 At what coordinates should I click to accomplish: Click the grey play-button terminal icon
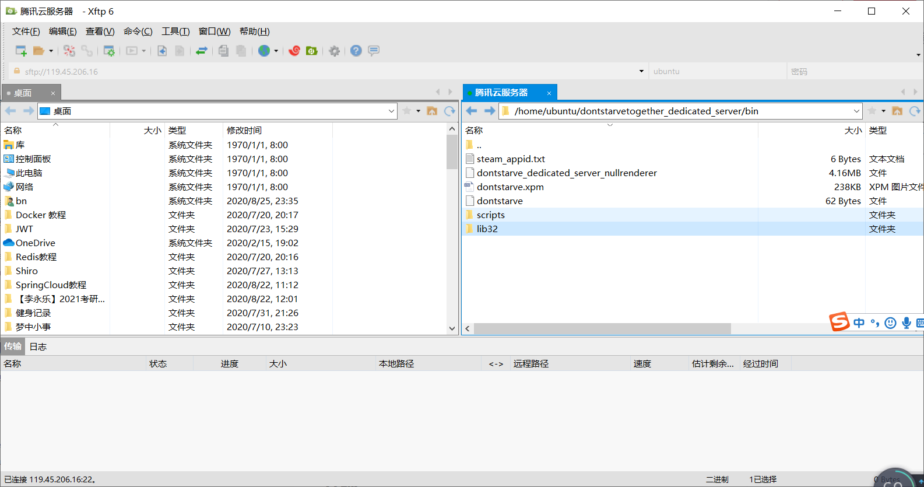point(132,51)
